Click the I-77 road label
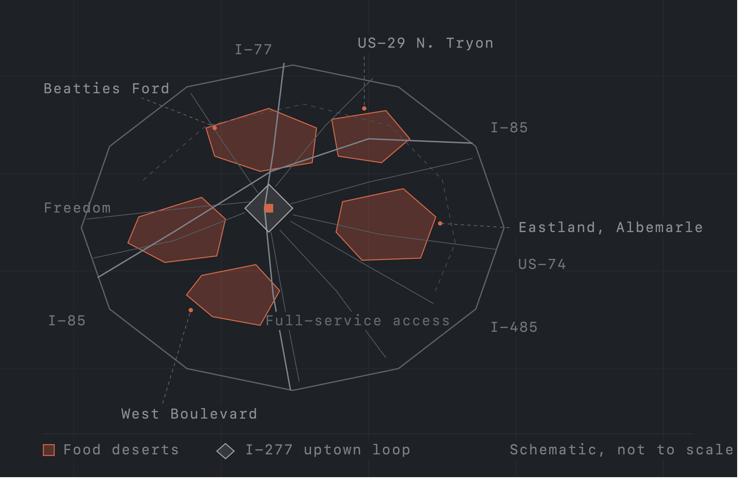Image resolution: width=748 pixels, height=488 pixels. (254, 50)
